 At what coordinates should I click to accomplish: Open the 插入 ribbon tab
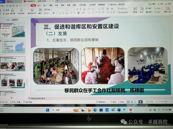click(39, 5)
